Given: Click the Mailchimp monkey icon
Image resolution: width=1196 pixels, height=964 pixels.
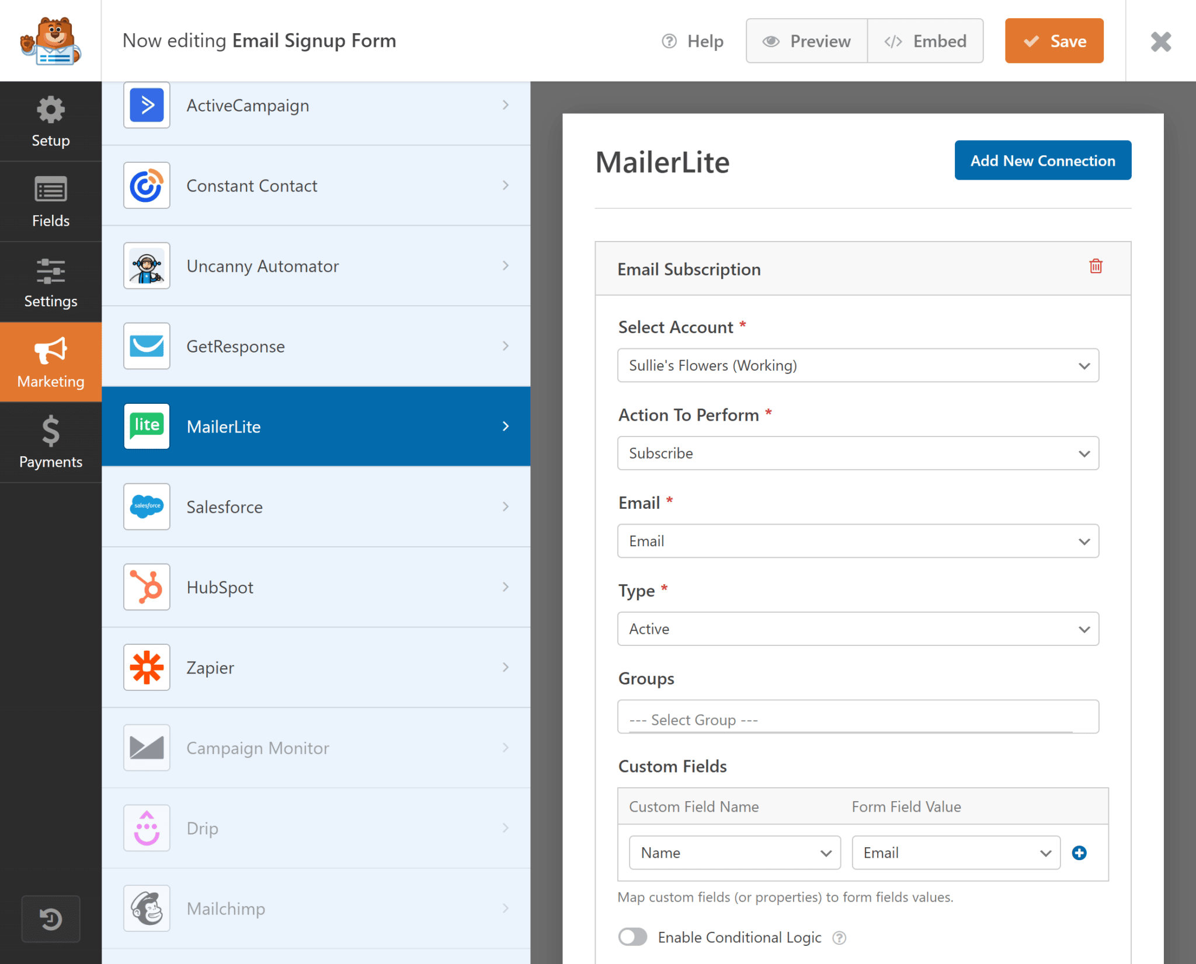Looking at the screenshot, I should [x=146, y=908].
